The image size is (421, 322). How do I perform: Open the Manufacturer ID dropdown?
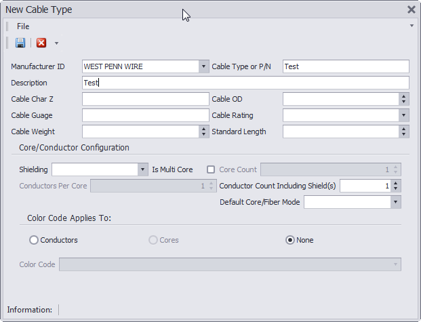pyautogui.click(x=203, y=66)
